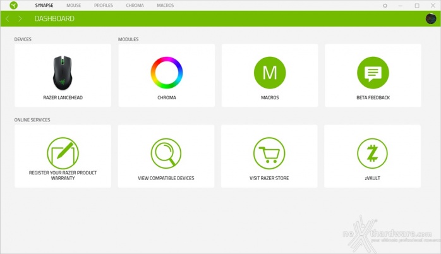This screenshot has height=254, width=441.
Task: Open the Macros tab in top bar
Action: click(166, 5)
